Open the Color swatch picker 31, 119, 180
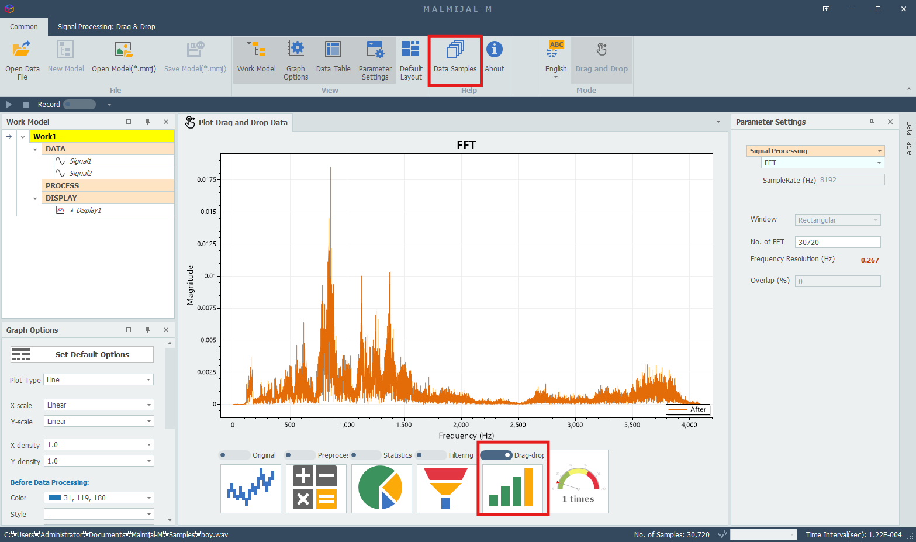Screen dimensions: 916x542 pos(99,498)
